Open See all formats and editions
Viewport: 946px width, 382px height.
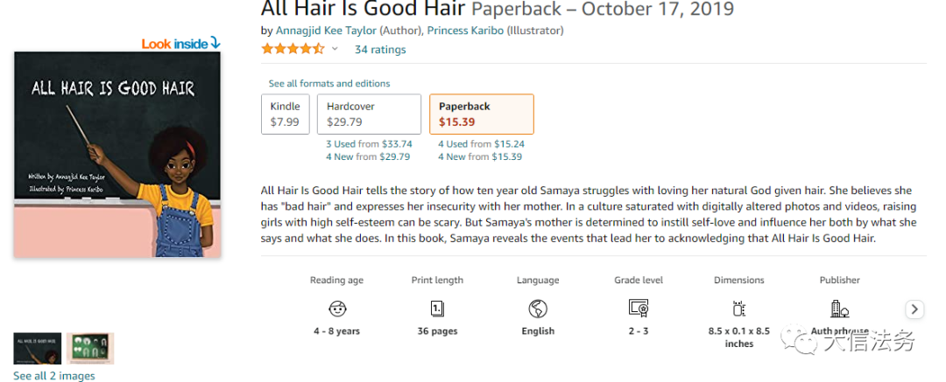coord(329,83)
